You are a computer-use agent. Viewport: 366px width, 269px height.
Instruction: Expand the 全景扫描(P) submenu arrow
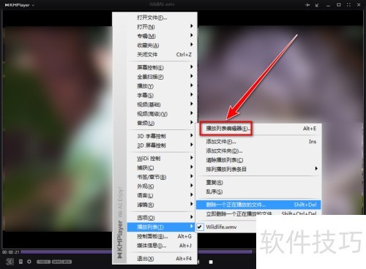(x=192, y=76)
